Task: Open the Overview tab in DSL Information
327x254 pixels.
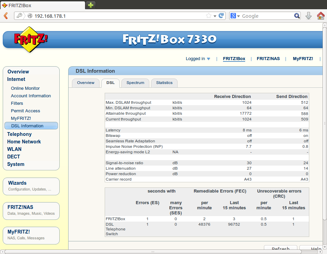Action: 86,83
